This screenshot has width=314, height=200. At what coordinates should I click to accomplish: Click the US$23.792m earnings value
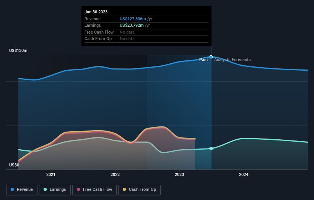[x=132, y=25]
